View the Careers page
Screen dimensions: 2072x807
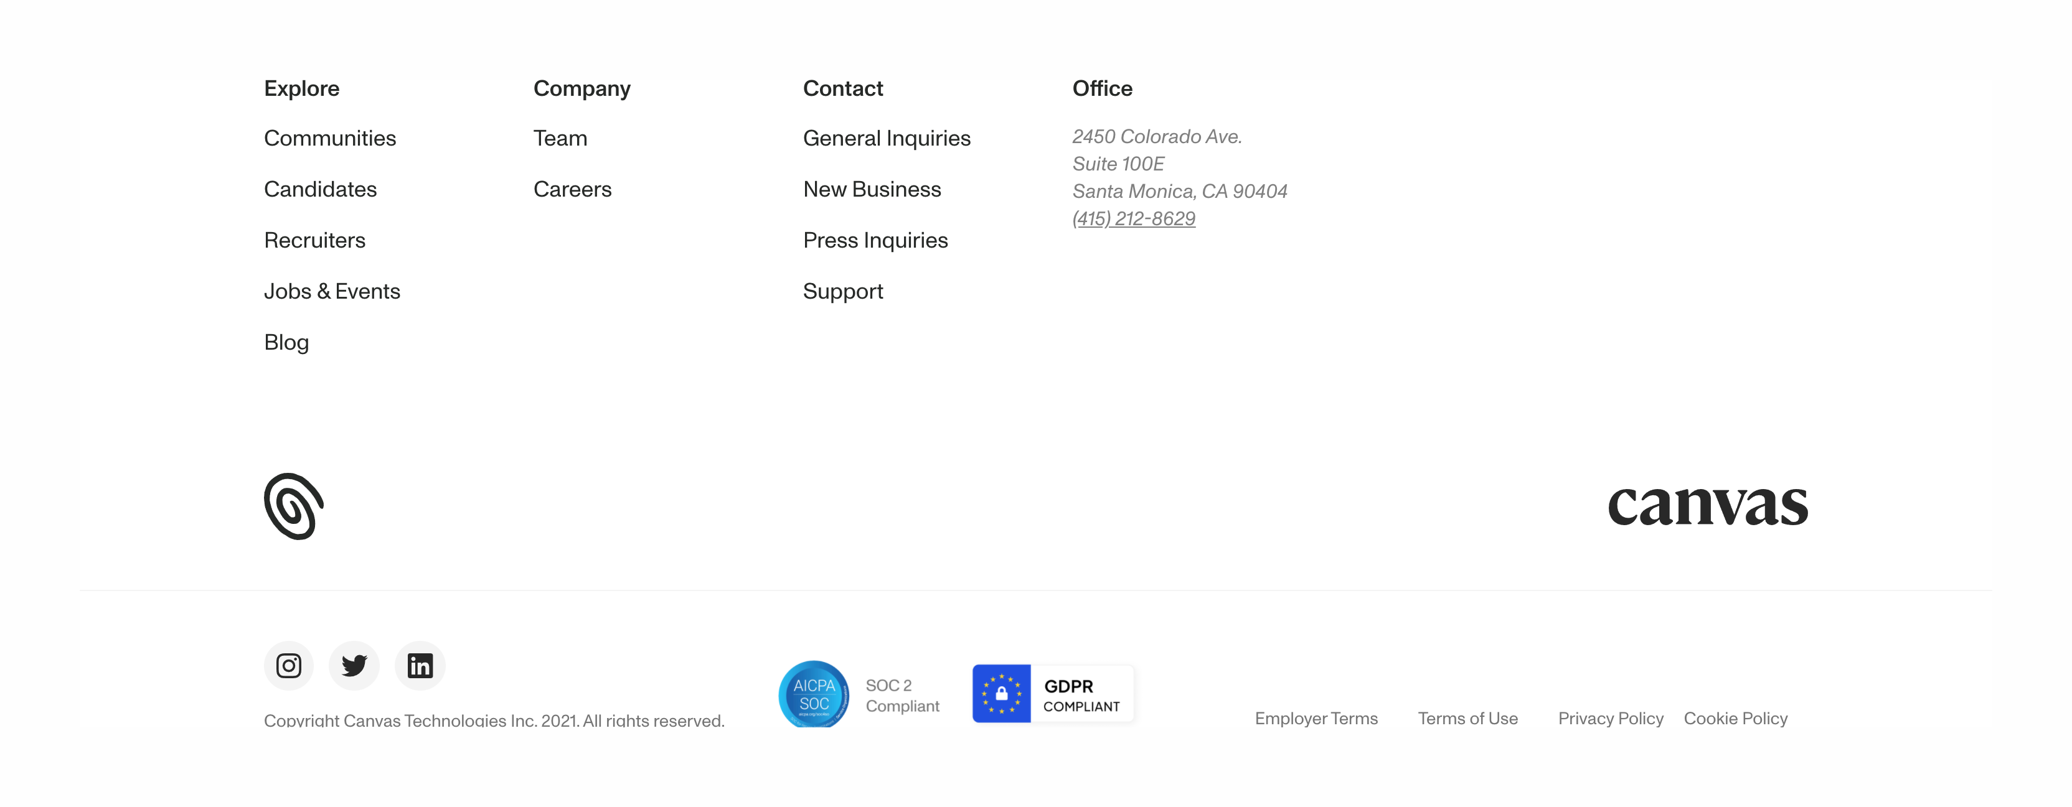pos(572,189)
